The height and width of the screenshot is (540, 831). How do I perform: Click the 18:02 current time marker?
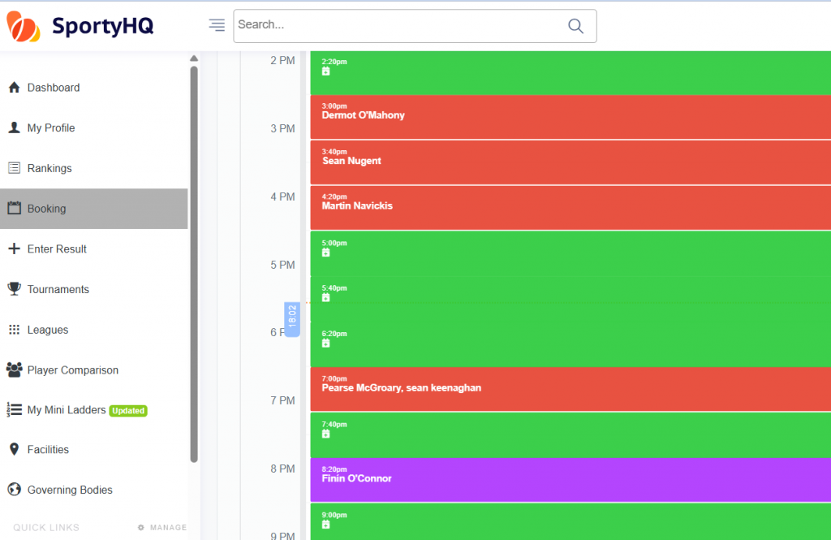click(292, 319)
